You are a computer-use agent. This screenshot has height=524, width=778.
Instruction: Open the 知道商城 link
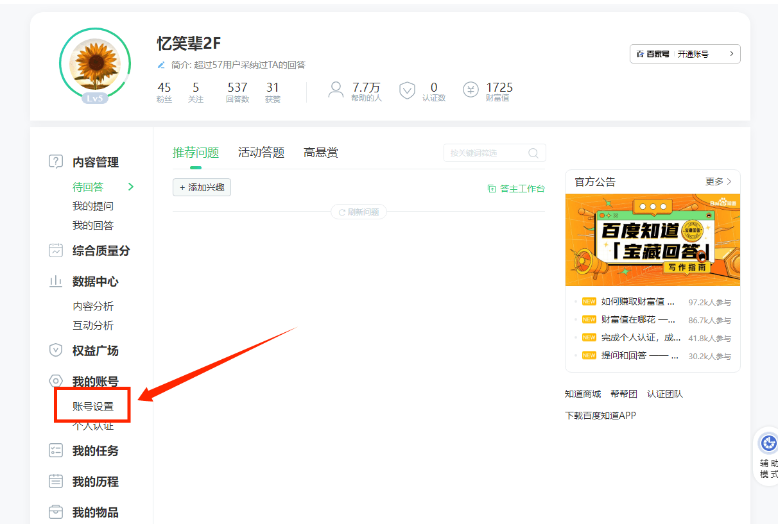583,394
